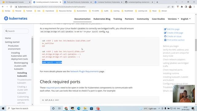
Task: Open StockMarket bookmark folder
Action: point(127,11)
